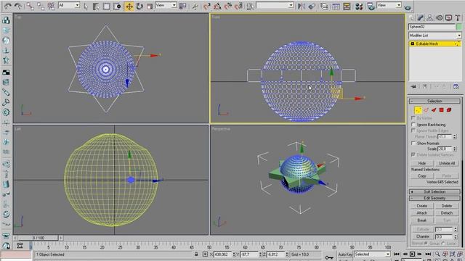Activate the Select and Scale tool
Screen dimensions: 465x261
(x=150, y=6)
